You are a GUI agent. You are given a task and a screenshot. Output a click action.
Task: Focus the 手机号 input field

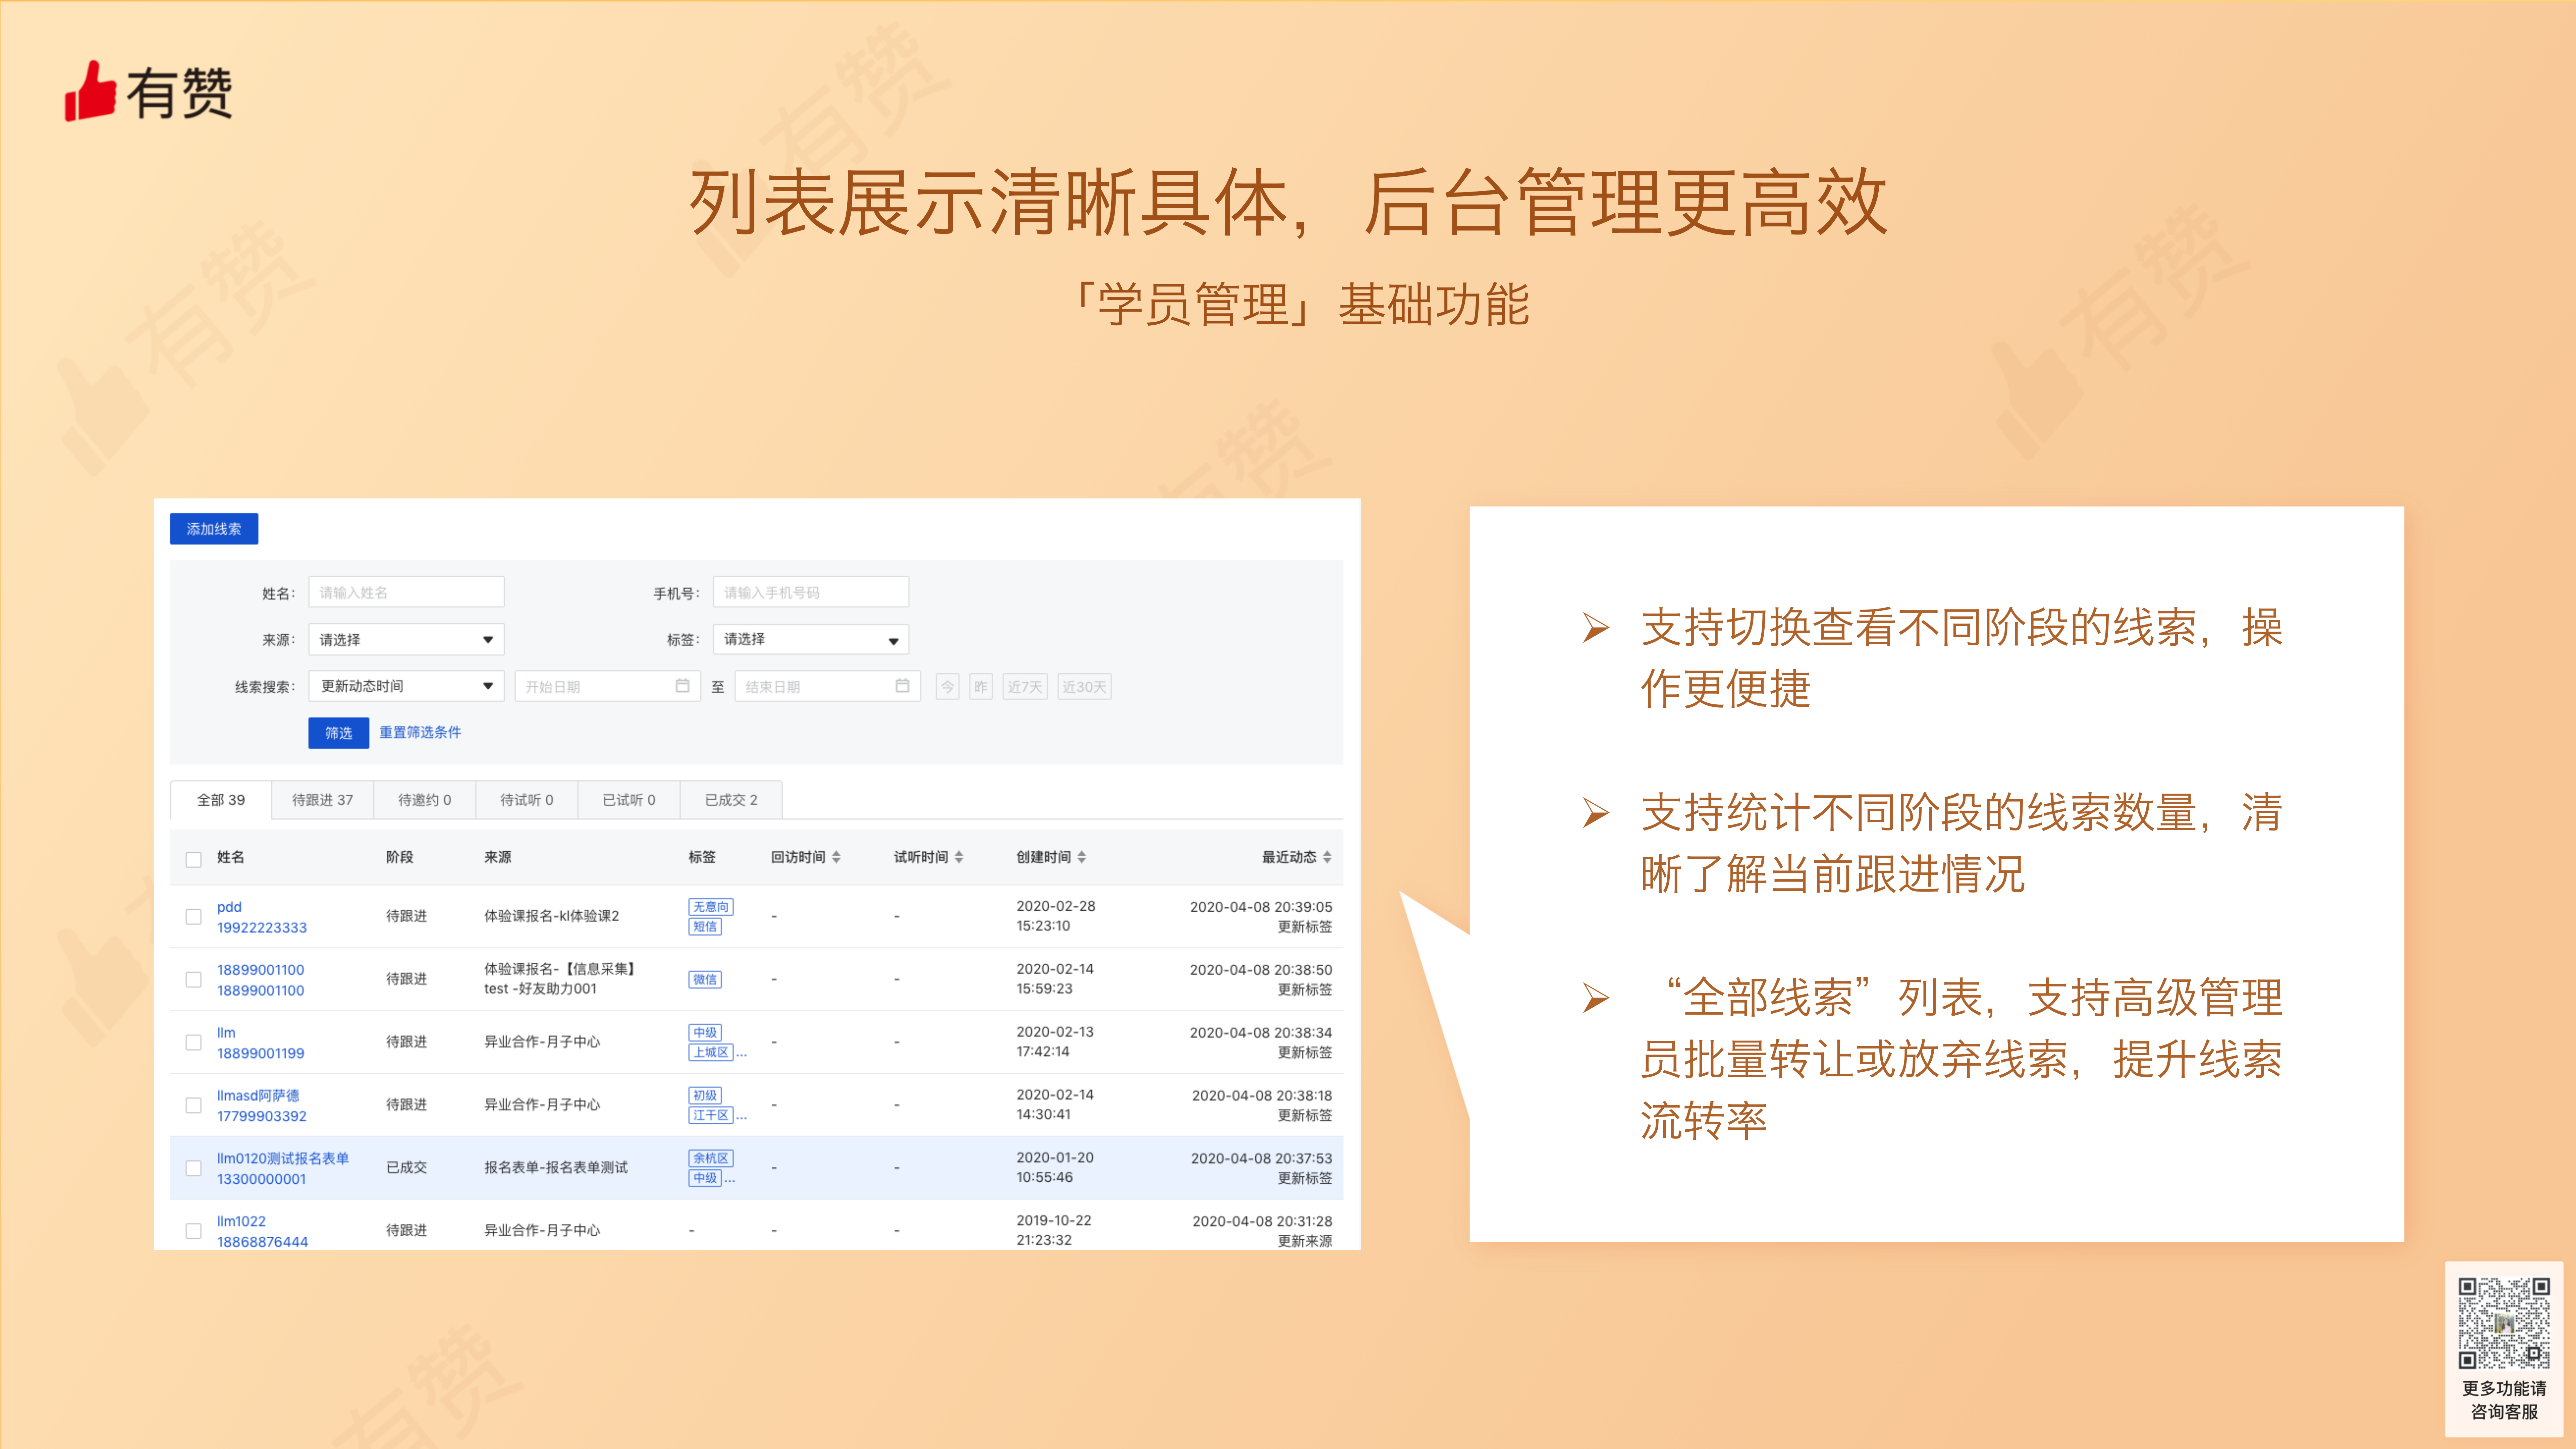click(x=811, y=592)
